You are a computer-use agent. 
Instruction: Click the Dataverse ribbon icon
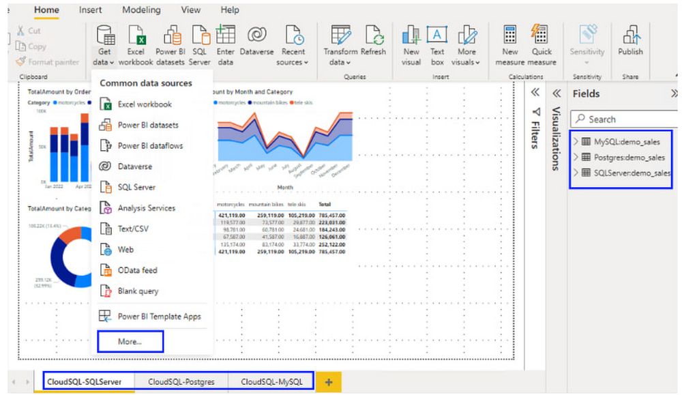click(256, 37)
